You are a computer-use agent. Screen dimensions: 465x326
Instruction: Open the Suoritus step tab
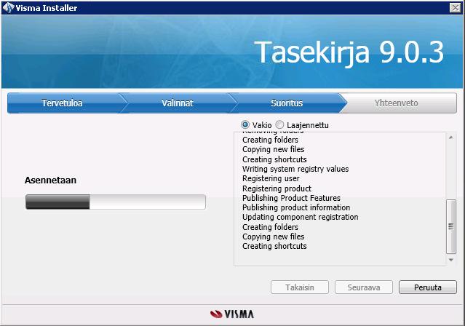tap(287, 103)
